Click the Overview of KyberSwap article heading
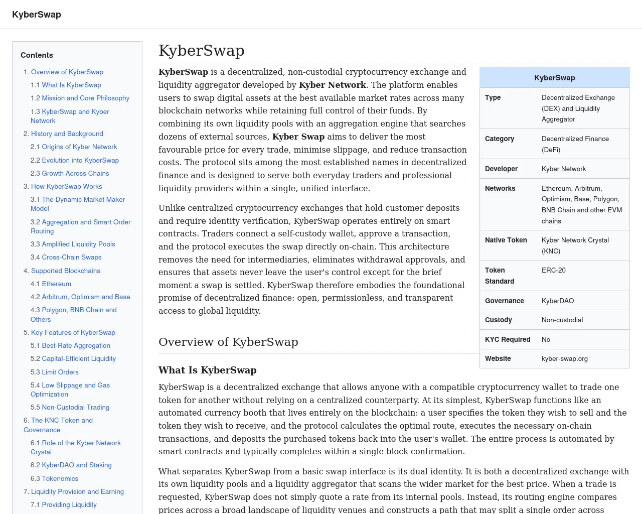The width and height of the screenshot is (642, 514). 228,342
